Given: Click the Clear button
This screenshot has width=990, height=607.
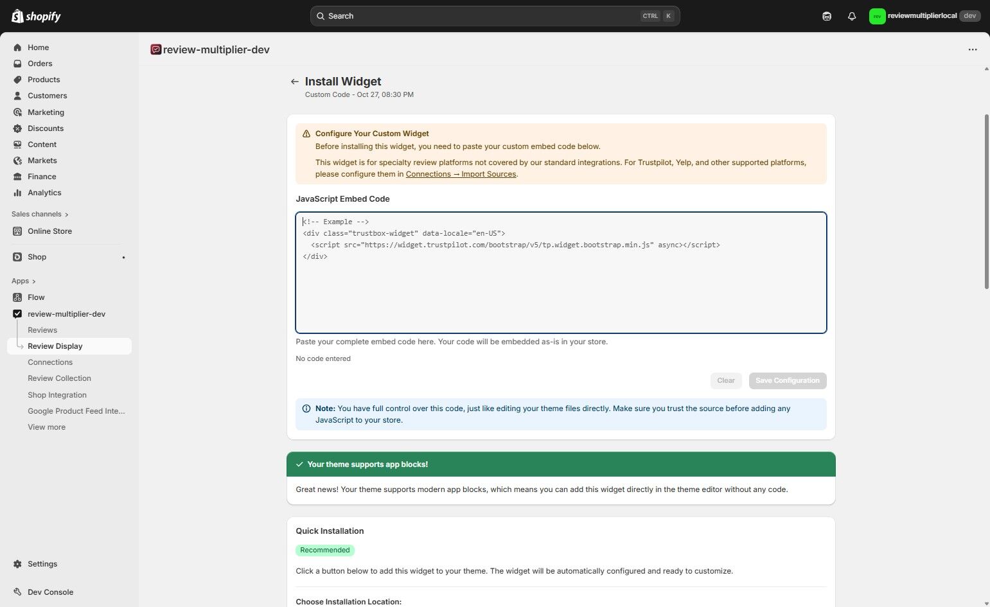Looking at the screenshot, I should (x=726, y=381).
